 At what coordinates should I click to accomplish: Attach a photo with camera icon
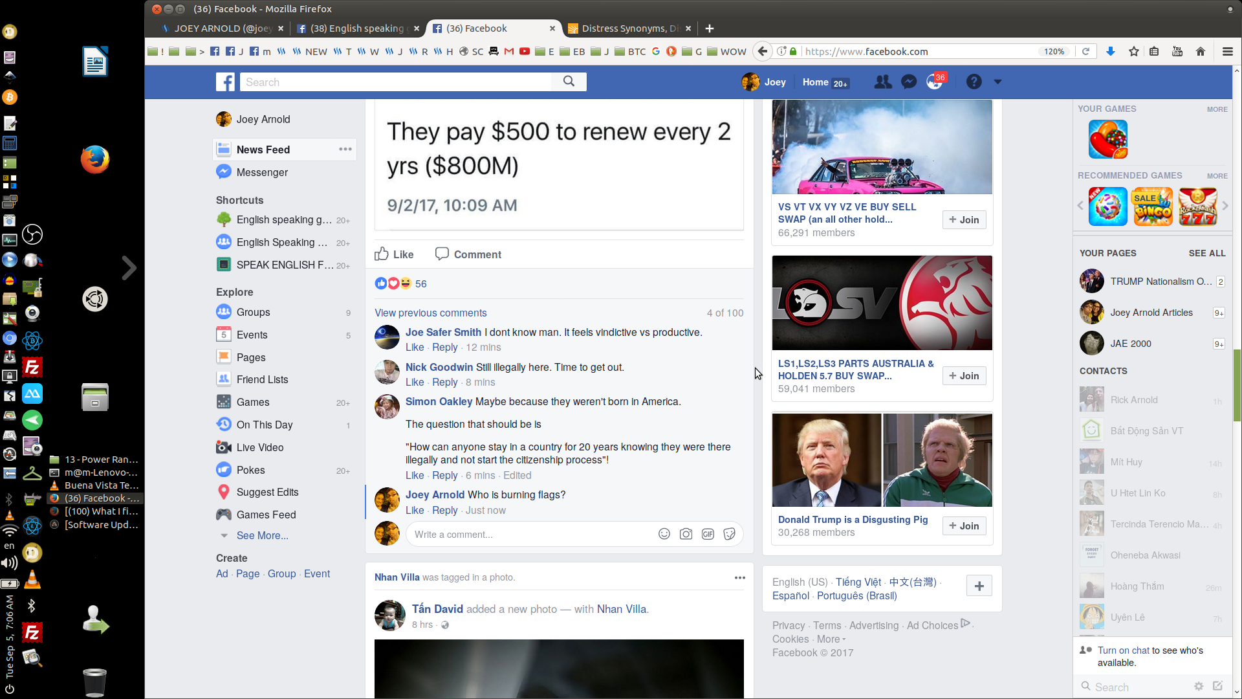tap(686, 534)
